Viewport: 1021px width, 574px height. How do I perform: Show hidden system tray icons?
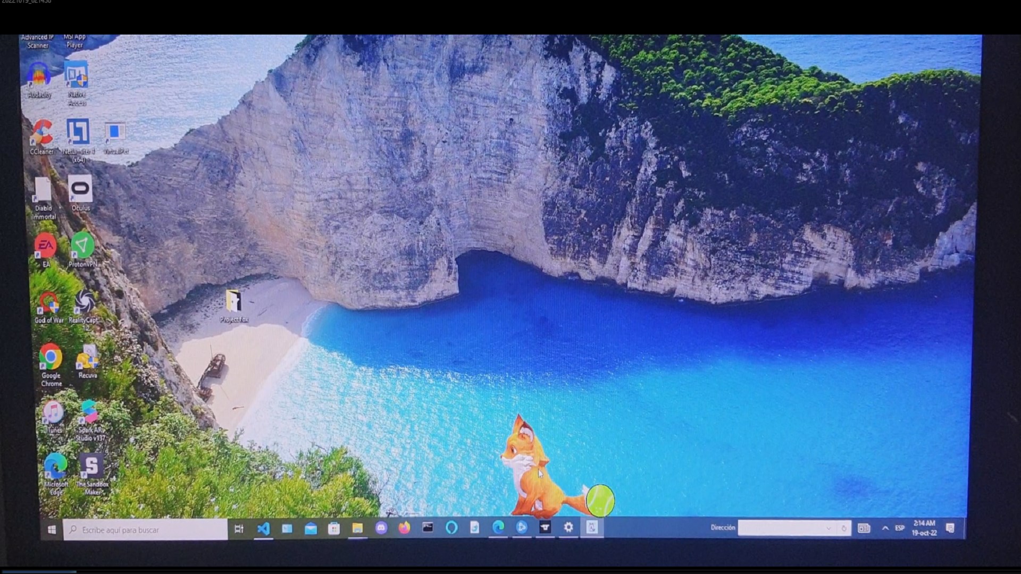pyautogui.click(x=885, y=528)
